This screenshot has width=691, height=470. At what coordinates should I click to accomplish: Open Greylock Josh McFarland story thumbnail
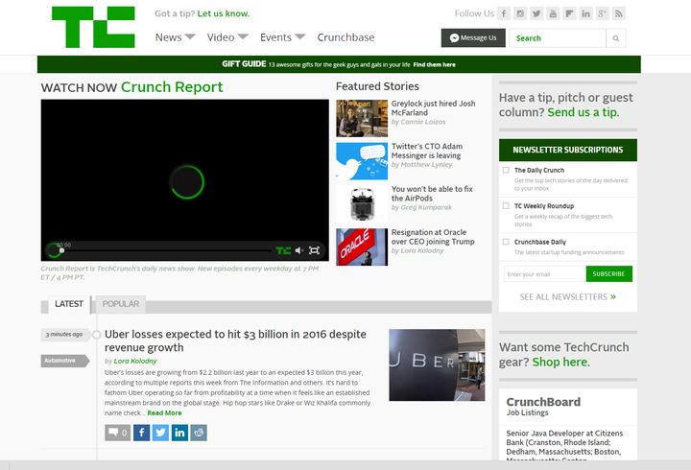tap(362, 119)
